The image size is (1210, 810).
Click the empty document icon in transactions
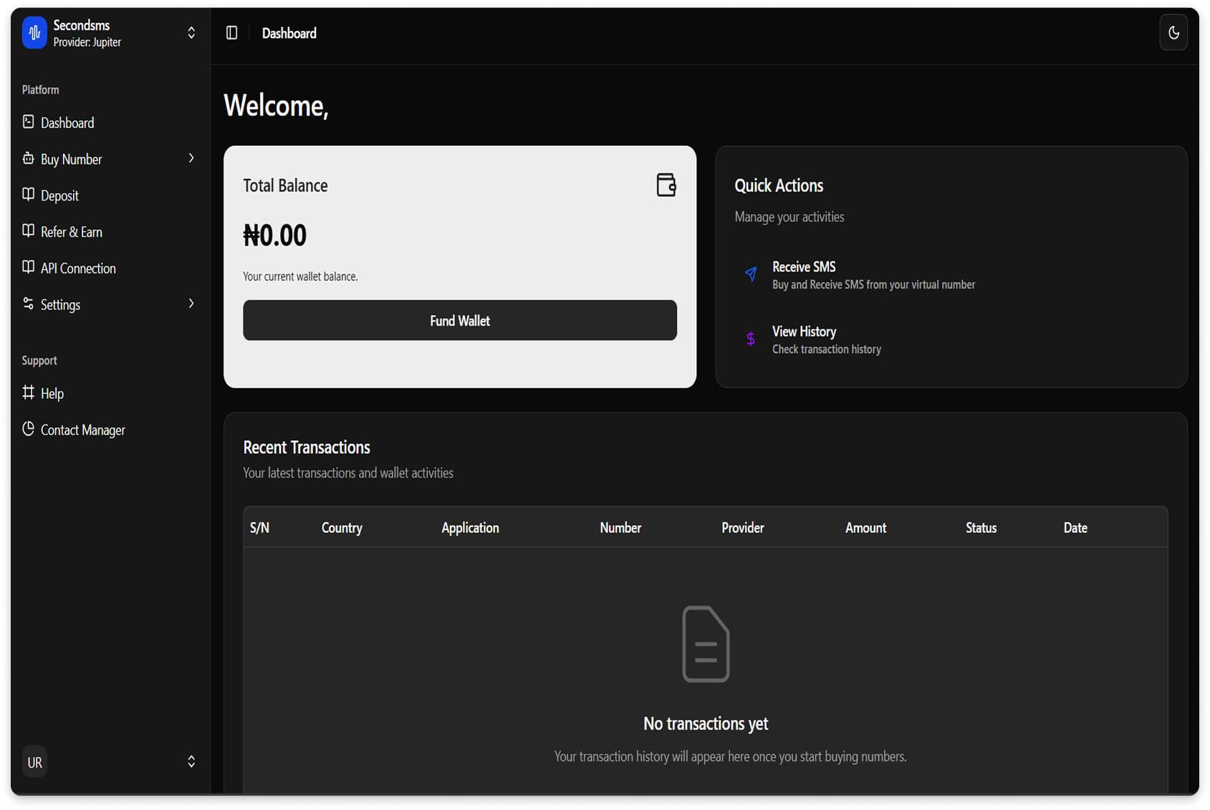point(705,643)
